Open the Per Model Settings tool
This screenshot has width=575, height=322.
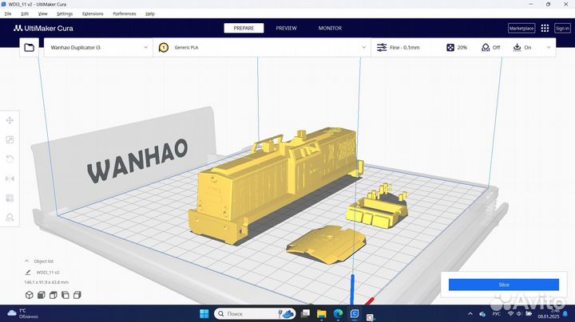[10, 198]
